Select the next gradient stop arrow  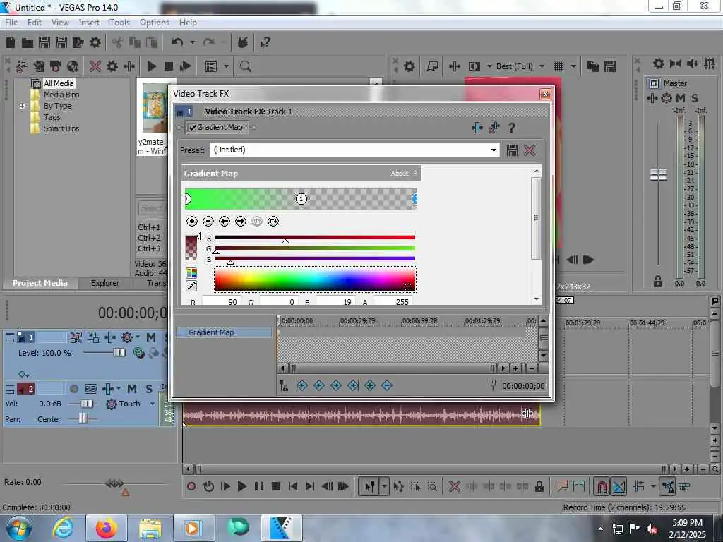click(x=241, y=222)
